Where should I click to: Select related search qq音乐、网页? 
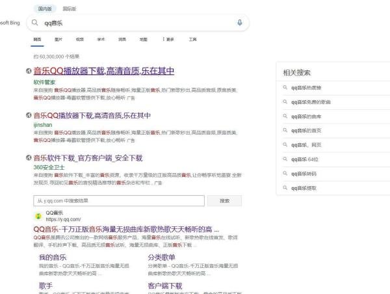pos(306,145)
